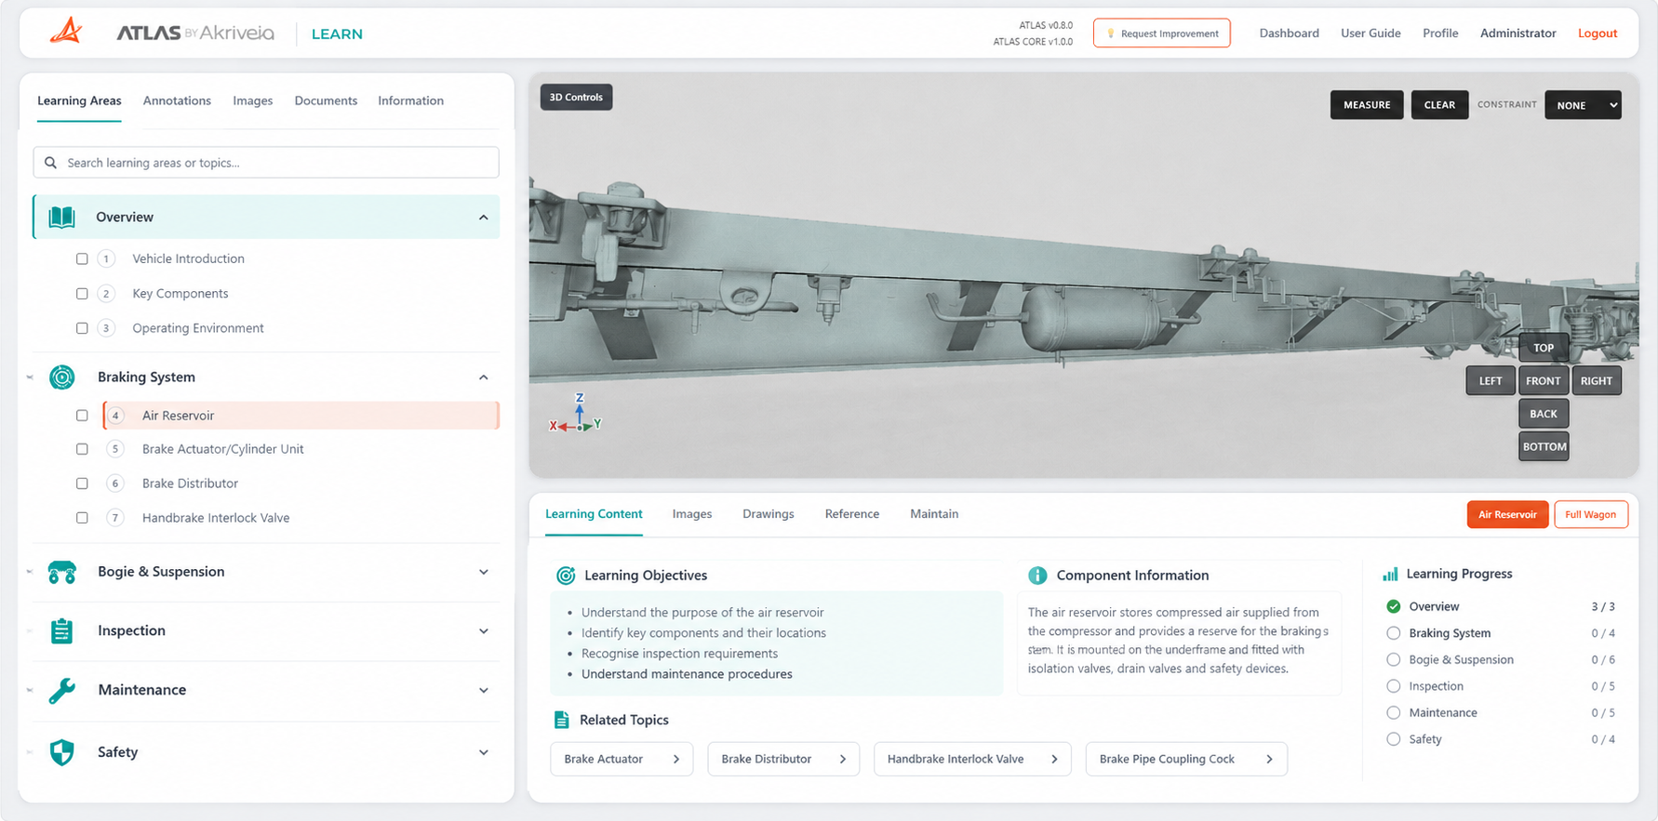
Task: Click the search magnifier icon
Action: (x=51, y=163)
